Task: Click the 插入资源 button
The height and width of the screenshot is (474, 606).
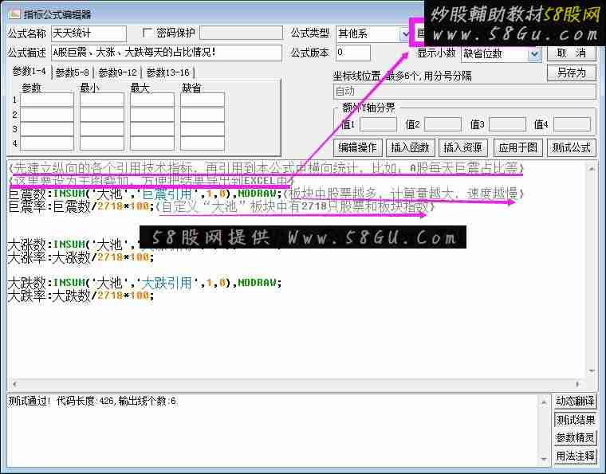Action: point(463,147)
